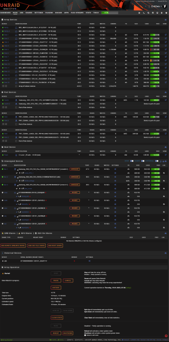The image size is (169, 342).
Task: Unmount the Samsung 970 EVO Plus Dev 1
Action: pos(74,169)
